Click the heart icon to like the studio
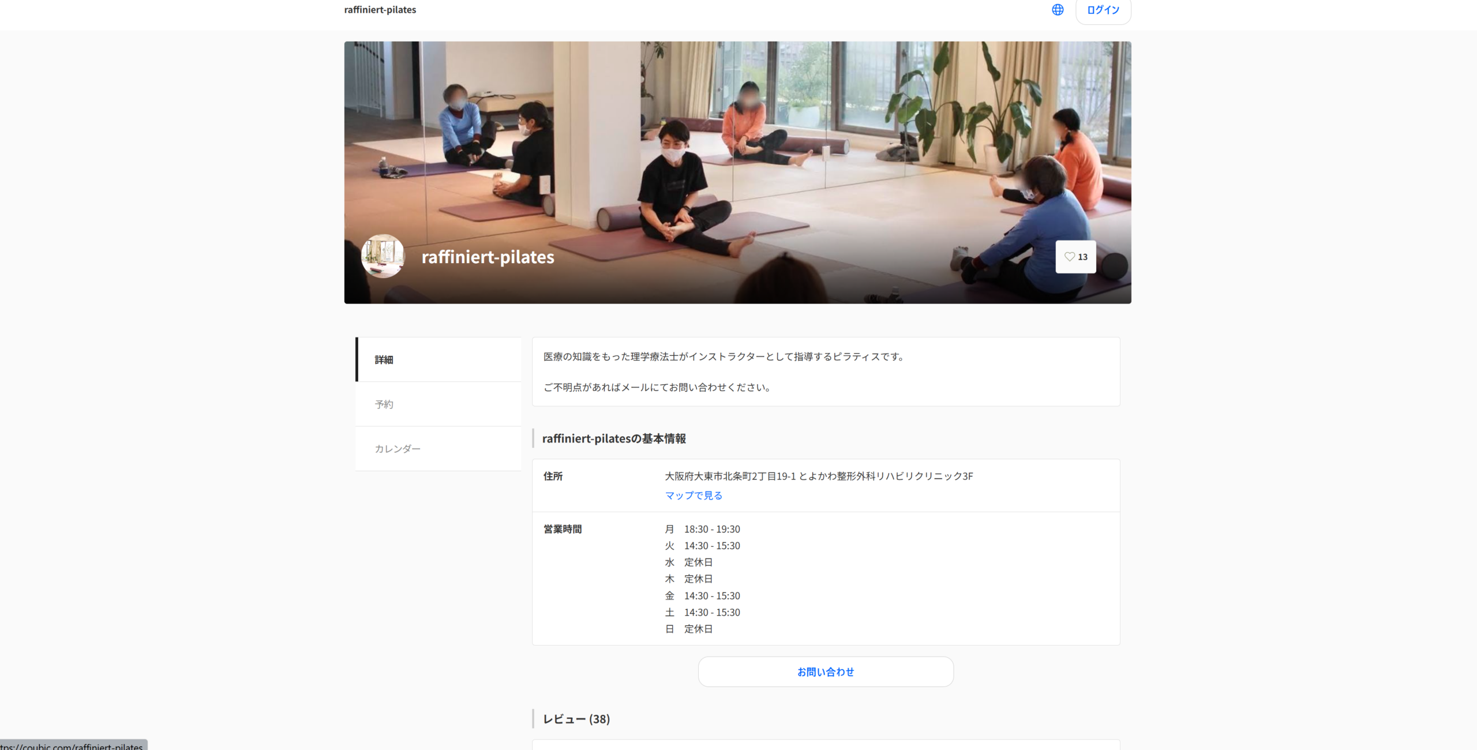Viewport: 1477px width, 750px height. tap(1069, 257)
